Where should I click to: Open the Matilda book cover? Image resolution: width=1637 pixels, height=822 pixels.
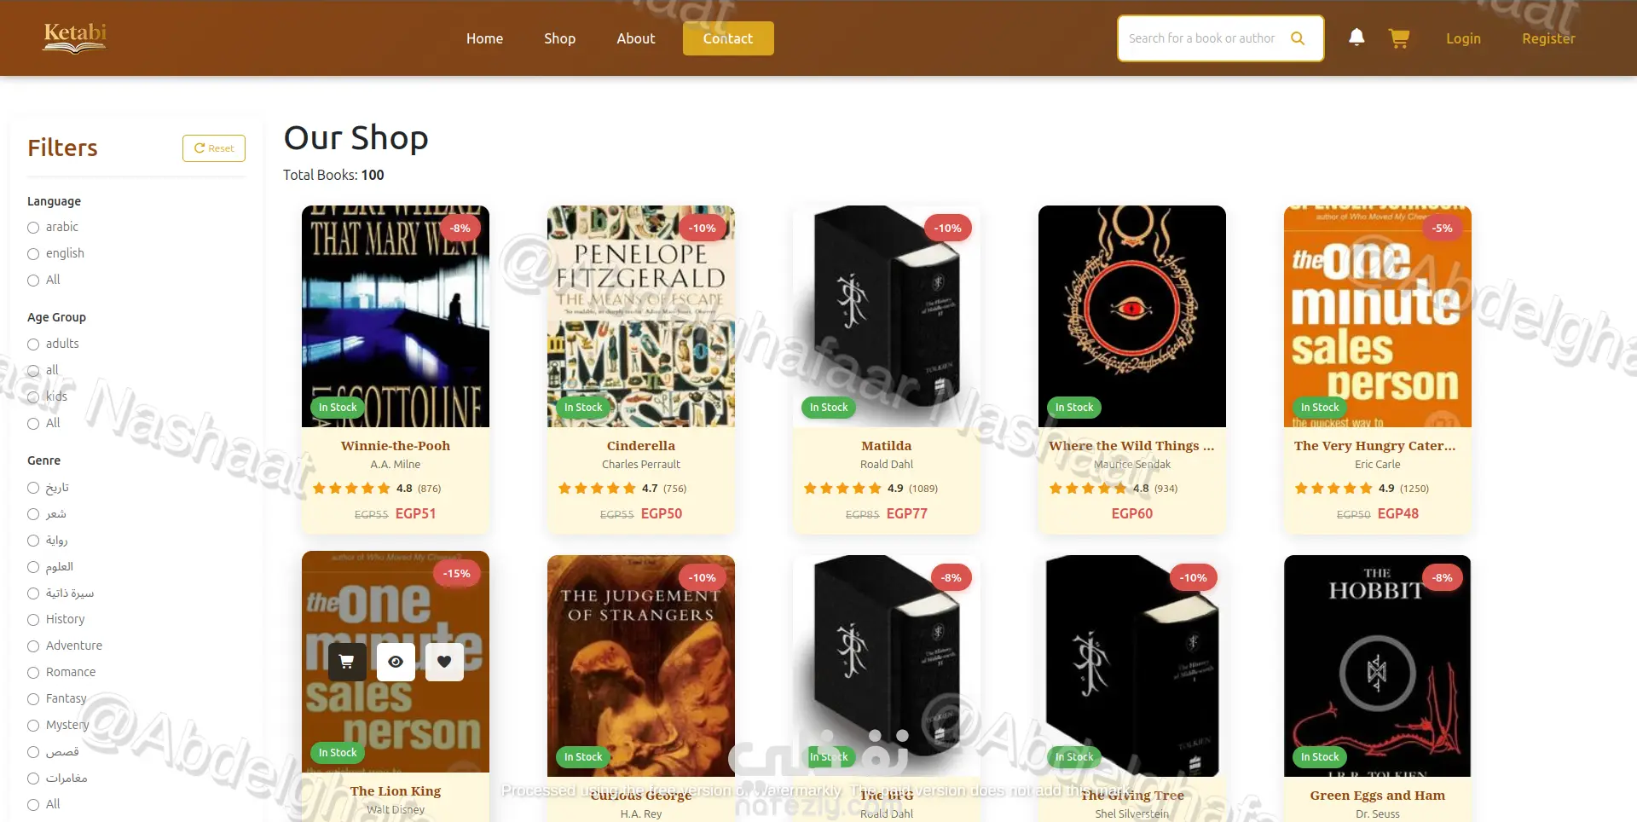(887, 316)
